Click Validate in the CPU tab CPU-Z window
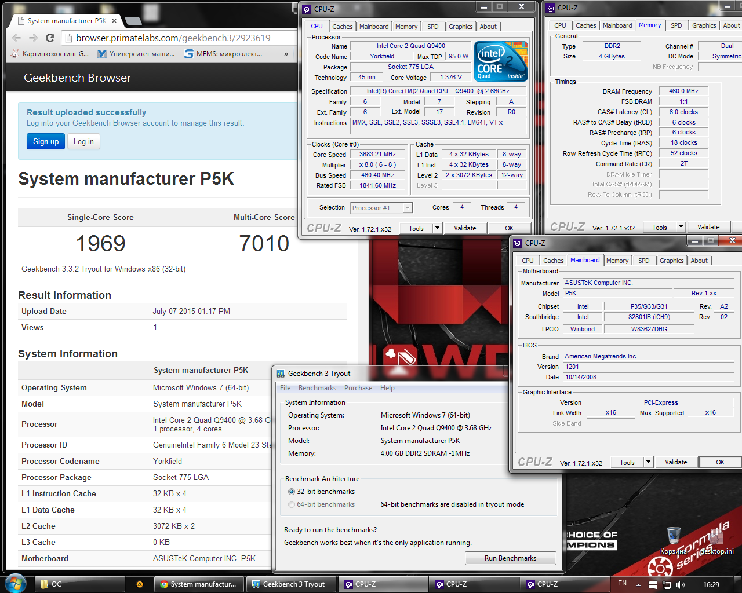 (x=465, y=228)
